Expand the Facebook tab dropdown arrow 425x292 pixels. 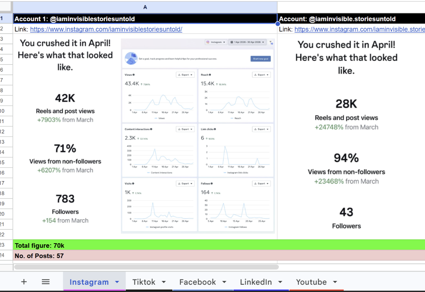tap(224, 282)
